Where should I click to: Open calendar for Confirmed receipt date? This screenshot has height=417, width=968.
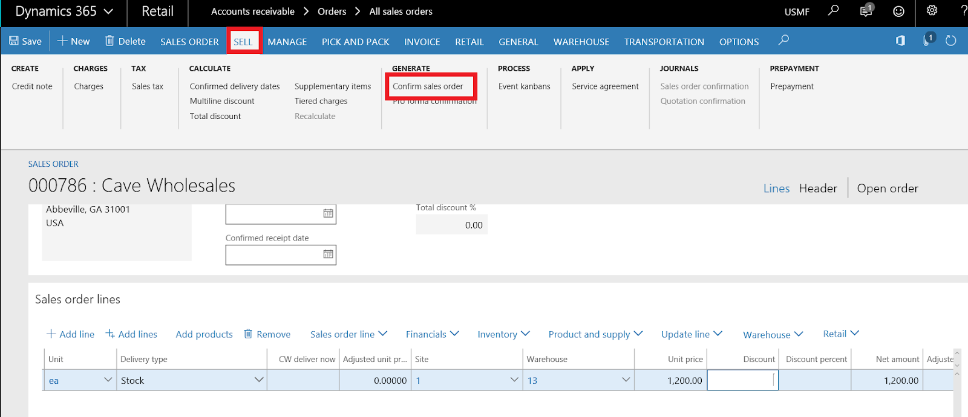click(328, 254)
